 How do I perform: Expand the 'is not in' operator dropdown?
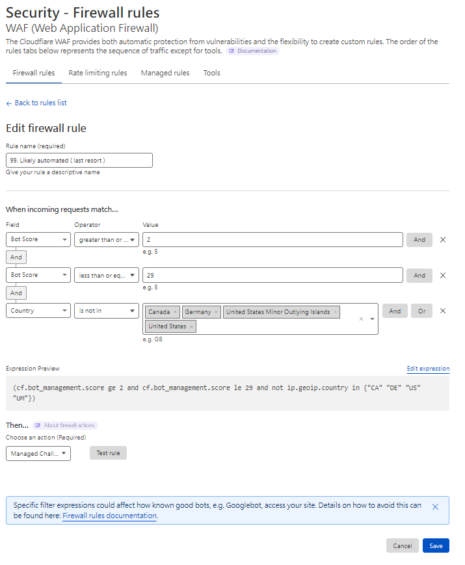point(106,311)
